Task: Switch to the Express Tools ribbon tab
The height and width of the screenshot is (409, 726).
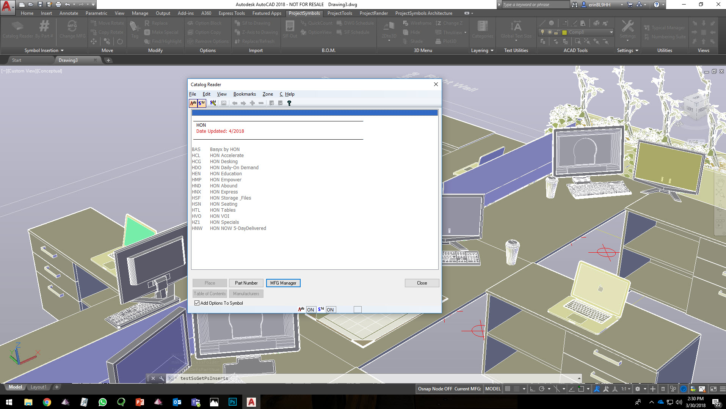Action: (232, 13)
